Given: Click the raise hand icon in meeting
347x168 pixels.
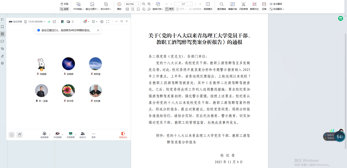Looking at the screenshot, I should pos(19,135).
